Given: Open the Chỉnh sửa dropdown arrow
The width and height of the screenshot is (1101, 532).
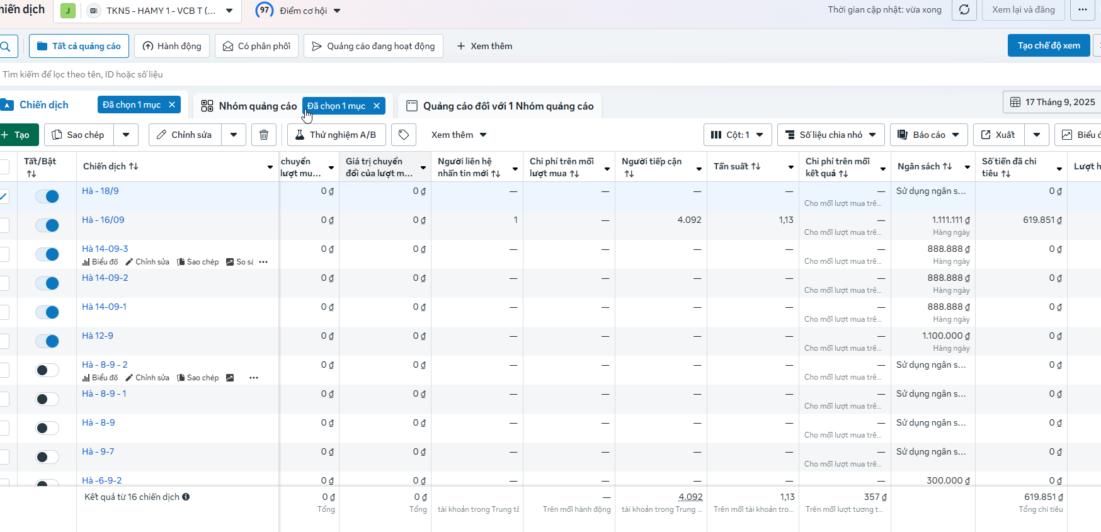Looking at the screenshot, I should pyautogui.click(x=234, y=135).
